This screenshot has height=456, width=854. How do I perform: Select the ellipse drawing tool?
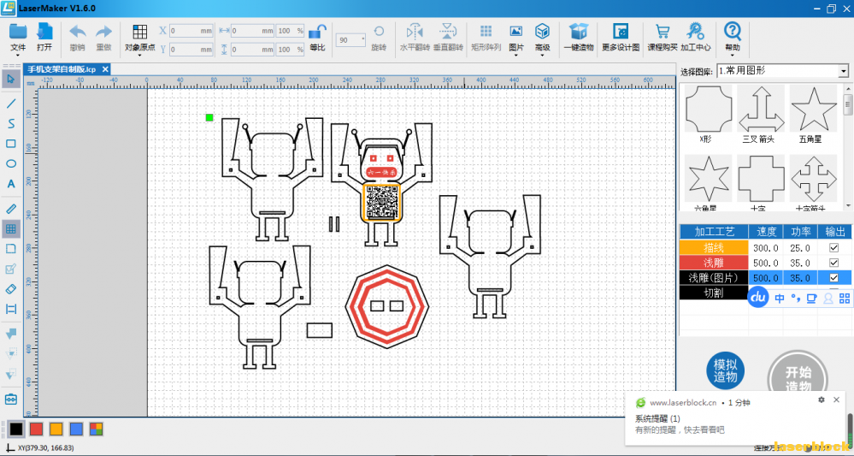[x=11, y=163]
